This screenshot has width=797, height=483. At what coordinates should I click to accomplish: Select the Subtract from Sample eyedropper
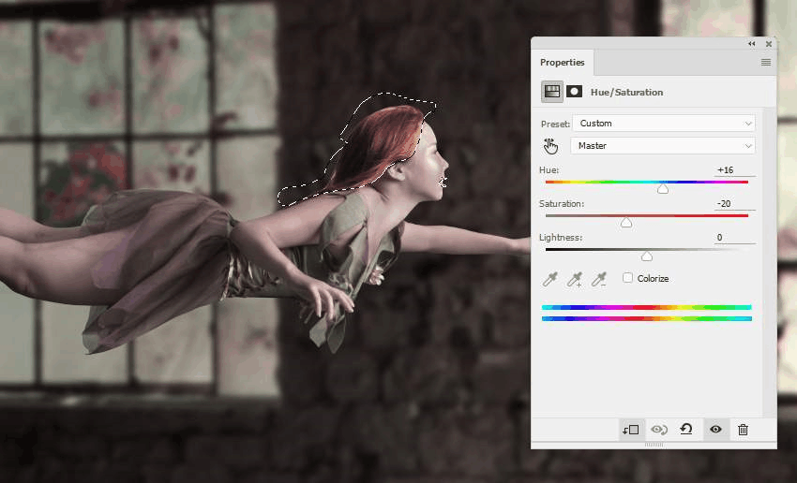(x=599, y=279)
